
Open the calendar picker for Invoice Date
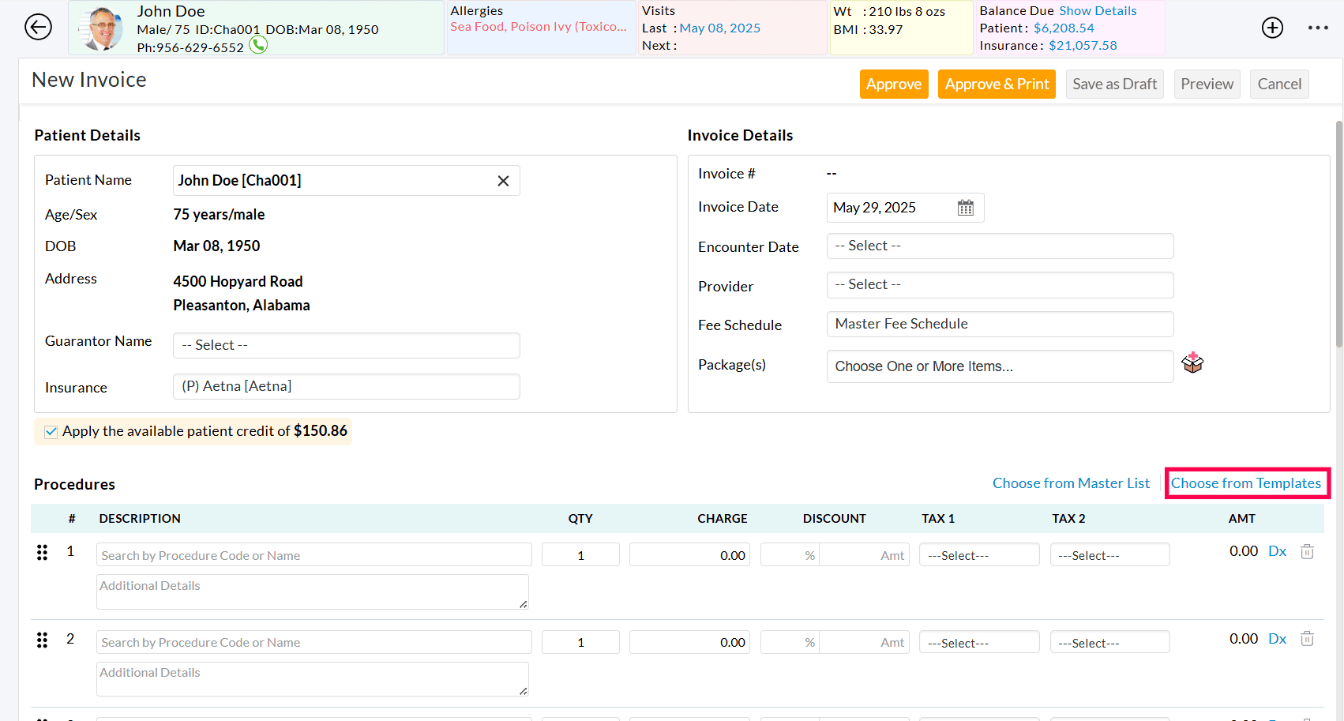pyautogui.click(x=965, y=207)
